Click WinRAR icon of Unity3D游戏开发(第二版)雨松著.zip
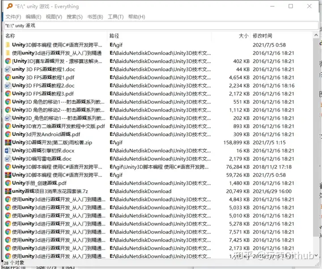The width and height of the screenshot is (322, 269). 8,143
